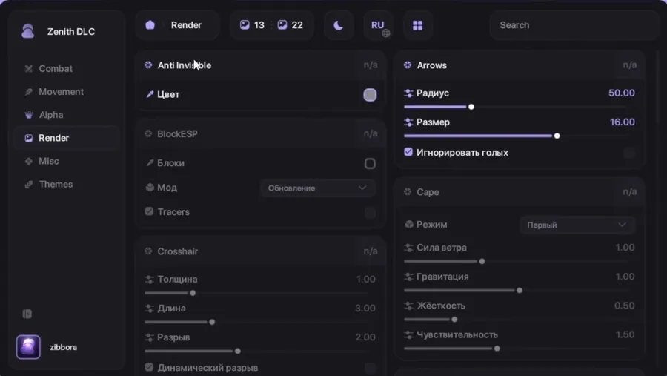The width and height of the screenshot is (667, 376).
Task: Click the Search input field
Action: tap(574, 25)
